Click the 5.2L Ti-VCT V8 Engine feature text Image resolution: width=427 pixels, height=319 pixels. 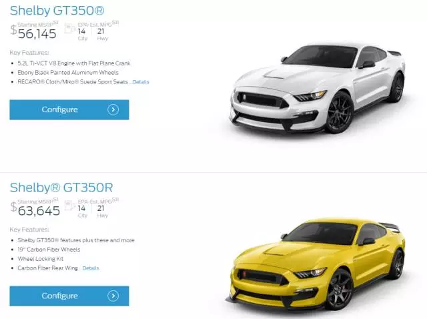(x=74, y=63)
